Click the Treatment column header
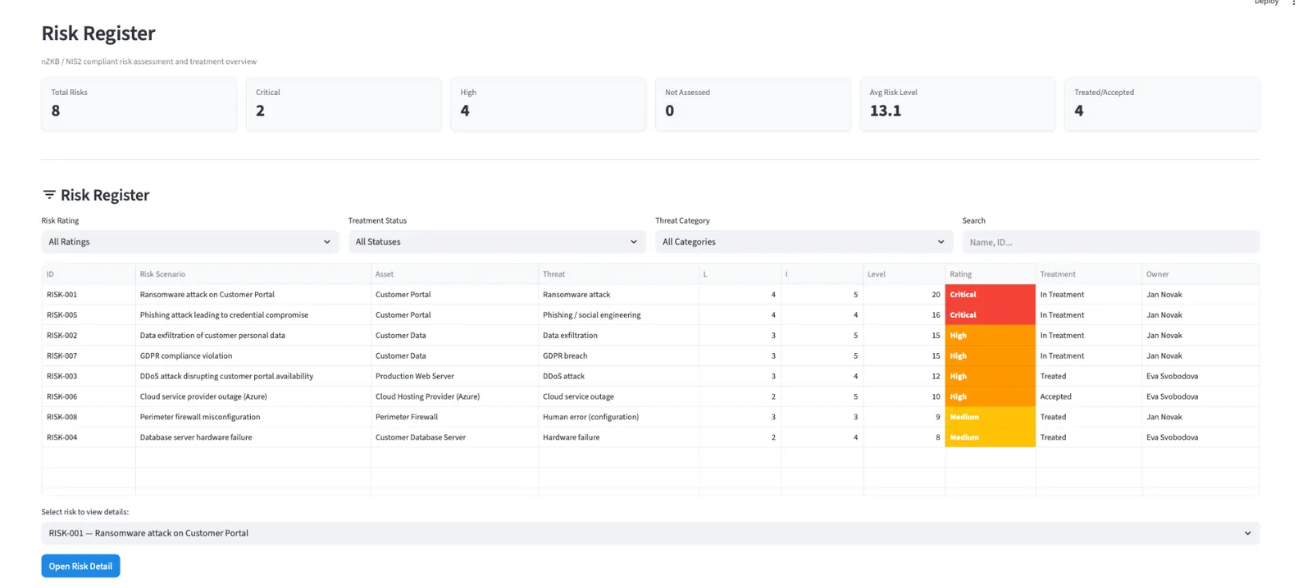 point(1088,274)
